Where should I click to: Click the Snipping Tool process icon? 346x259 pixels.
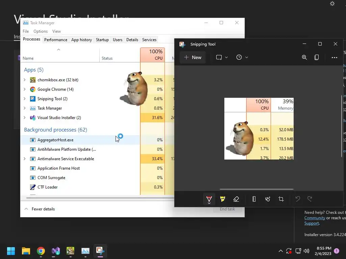pos(33,99)
